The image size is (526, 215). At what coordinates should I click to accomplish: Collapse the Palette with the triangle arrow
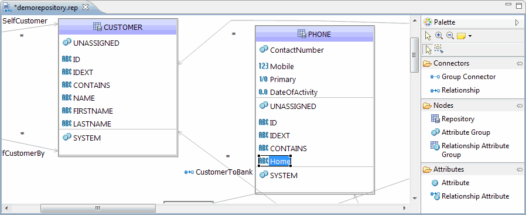coord(517,22)
